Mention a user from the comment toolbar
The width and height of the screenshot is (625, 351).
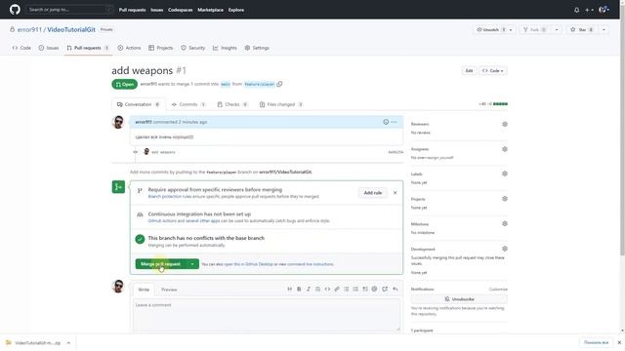coord(374,289)
